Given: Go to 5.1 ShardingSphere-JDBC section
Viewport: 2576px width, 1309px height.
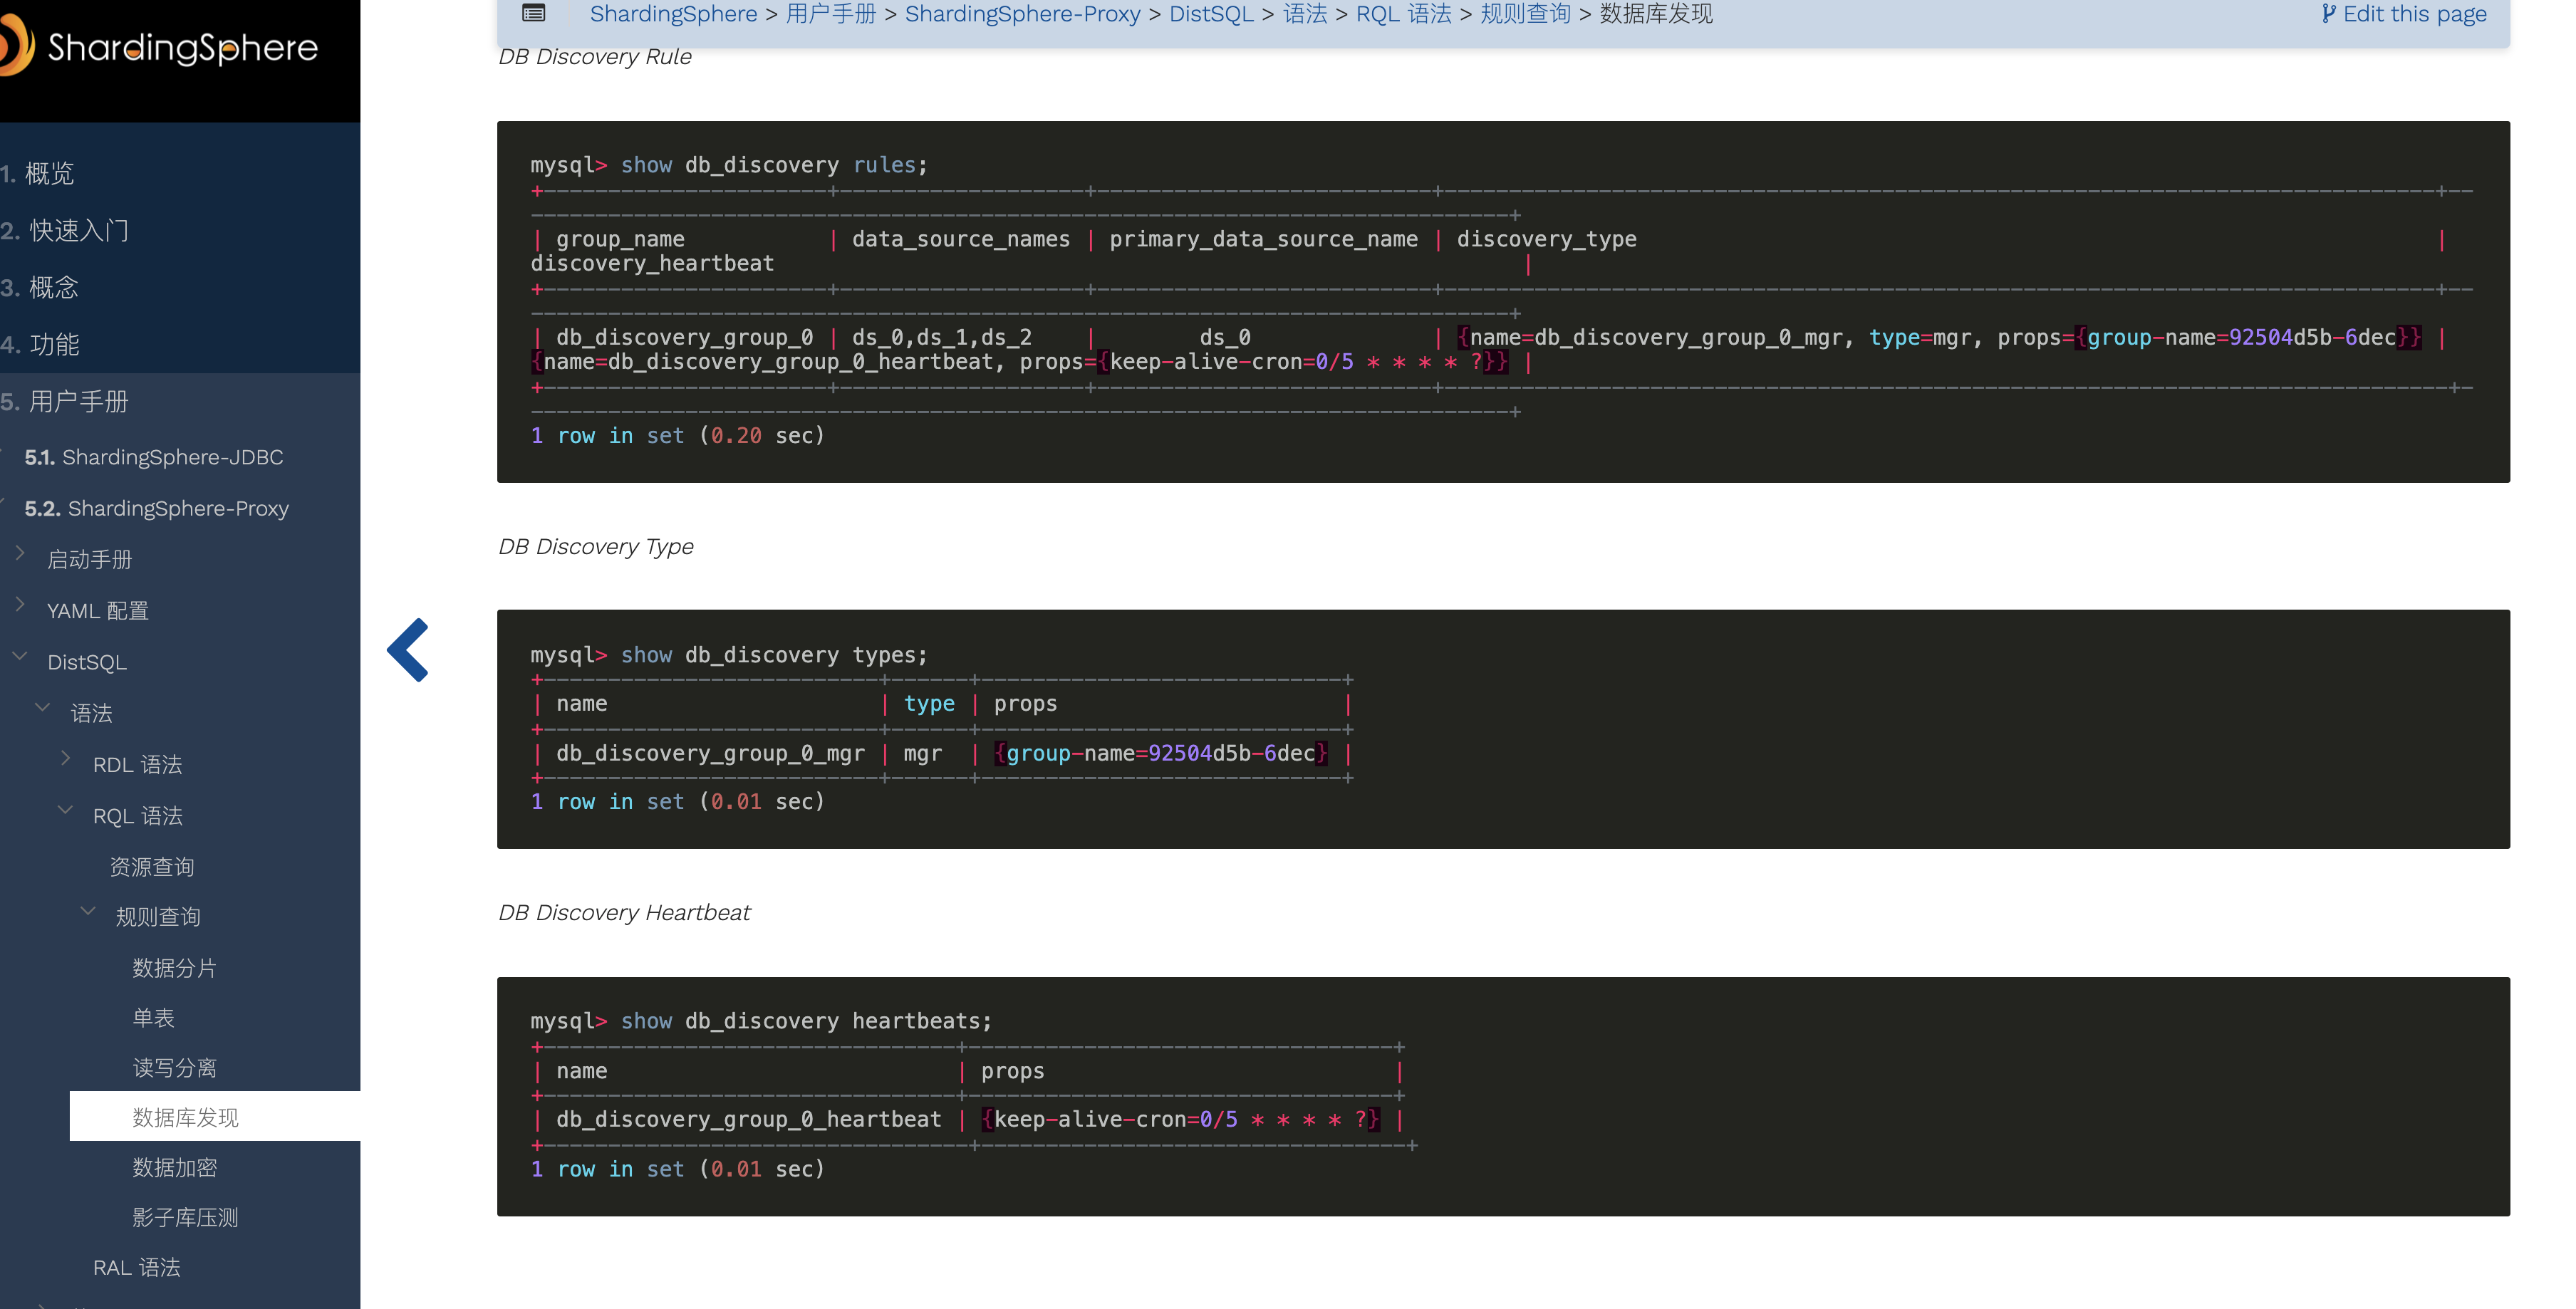Looking at the screenshot, I should tap(154, 457).
